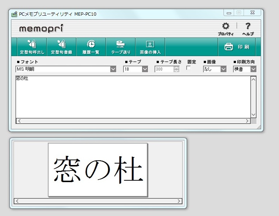Open the 印刷方向 dropdown showing 横書
Image resolution: width=279 pixels, height=216 pixels.
tap(253, 69)
